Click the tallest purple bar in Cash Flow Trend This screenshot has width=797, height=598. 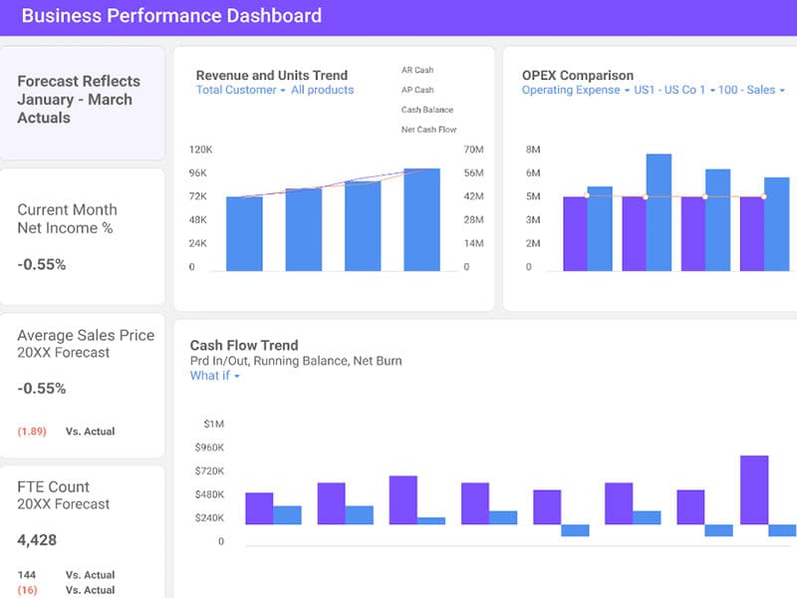pyautogui.click(x=754, y=490)
